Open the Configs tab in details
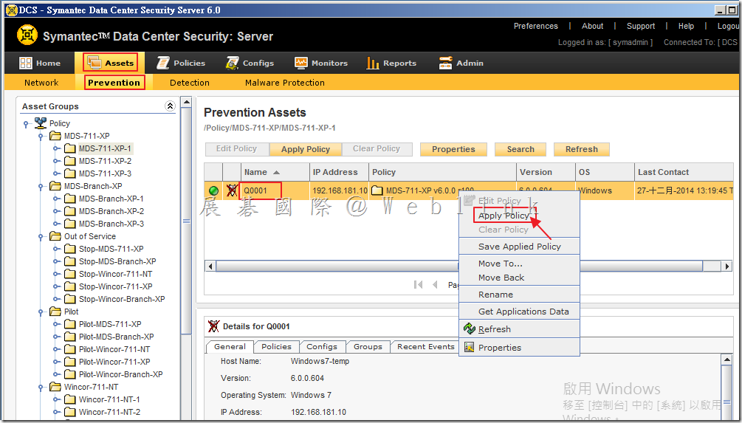Screen dimensions: 742x423 [322, 346]
